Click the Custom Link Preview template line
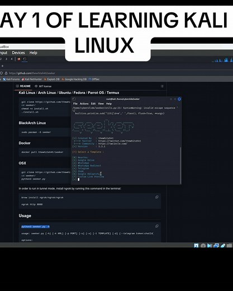This screenshot has width=233, height=291. [88, 176]
